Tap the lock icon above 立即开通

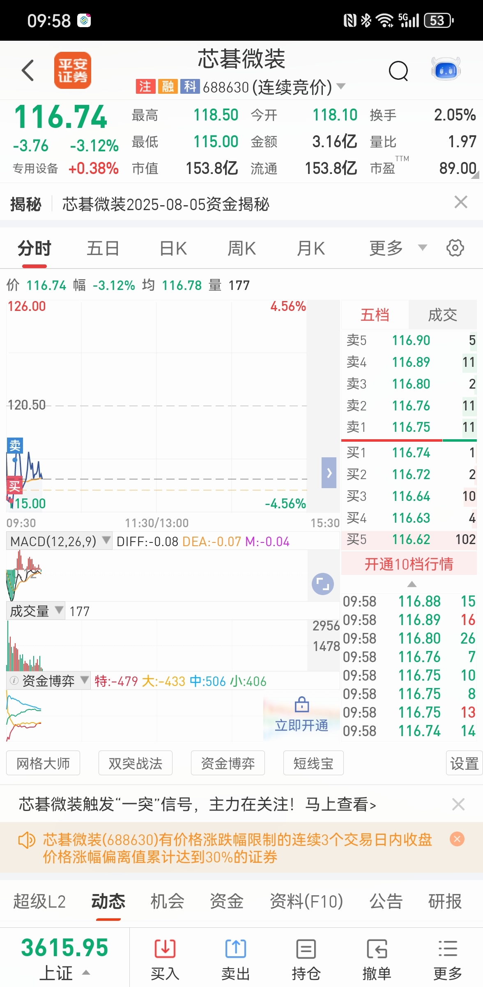pyautogui.click(x=302, y=704)
